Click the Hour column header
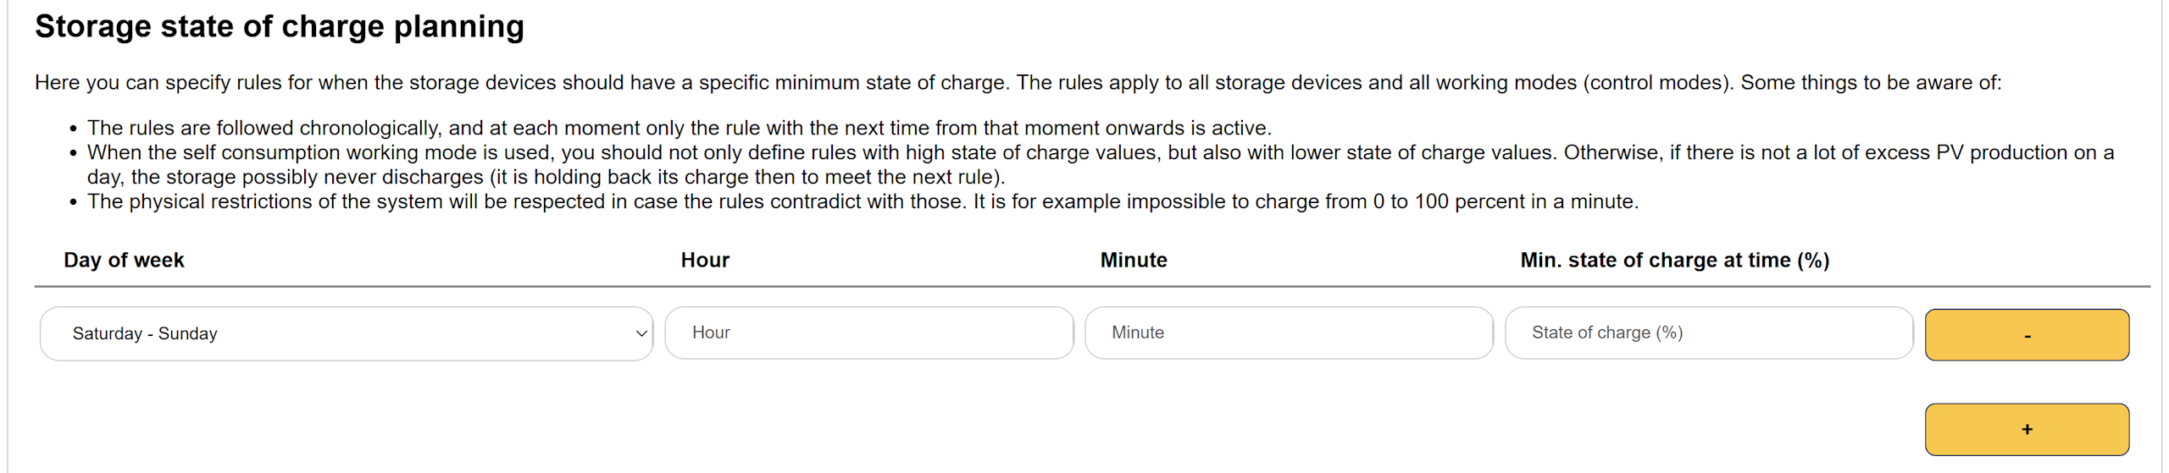This screenshot has height=473, width=2169. (704, 260)
